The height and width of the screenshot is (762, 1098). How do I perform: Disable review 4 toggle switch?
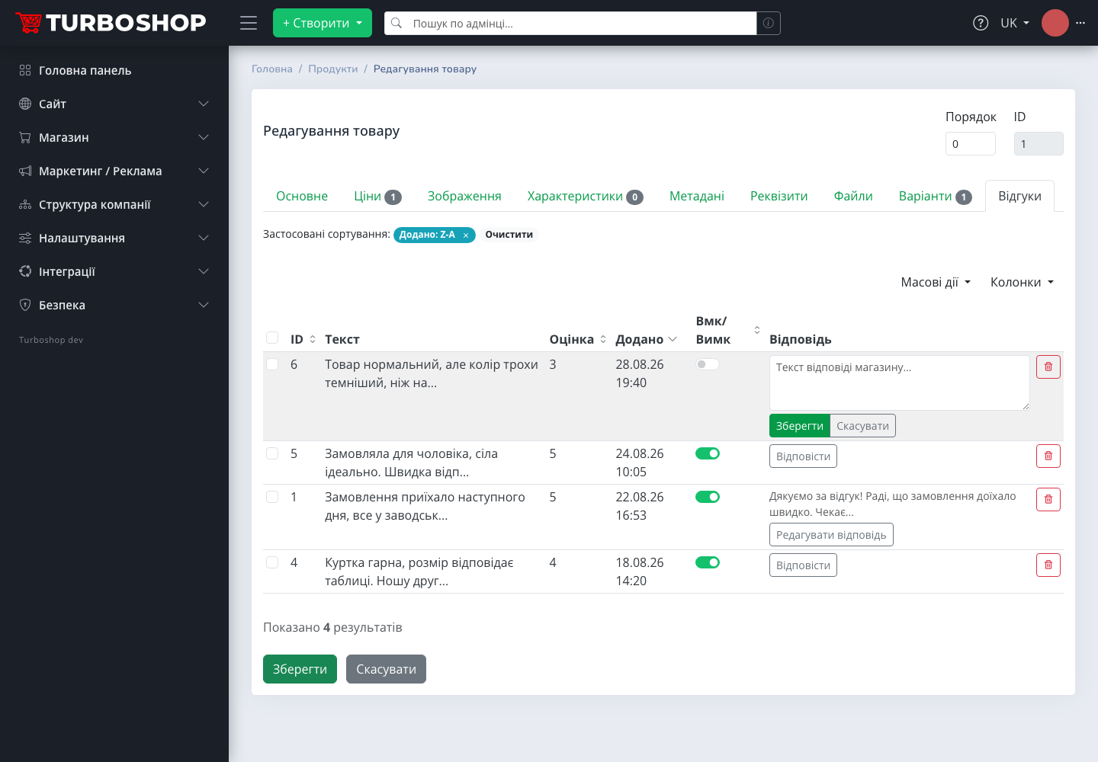[x=708, y=562]
